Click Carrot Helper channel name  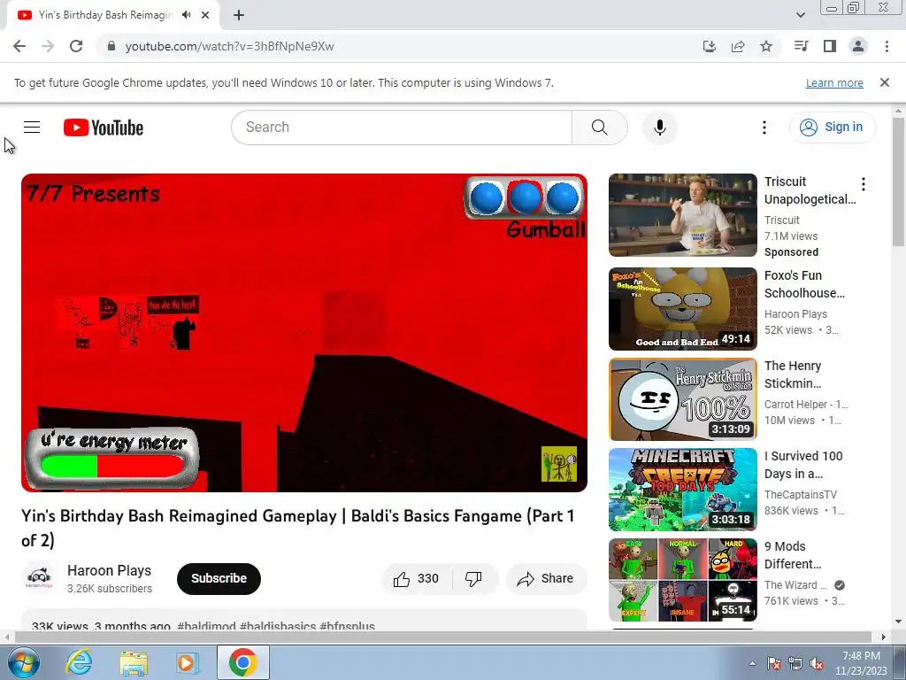tap(806, 405)
